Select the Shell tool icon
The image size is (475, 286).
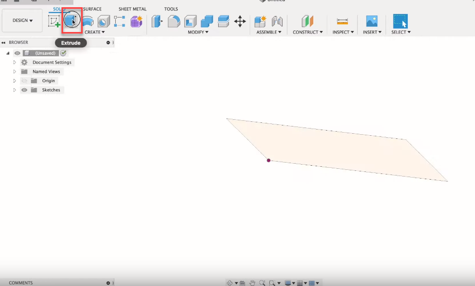tap(191, 21)
